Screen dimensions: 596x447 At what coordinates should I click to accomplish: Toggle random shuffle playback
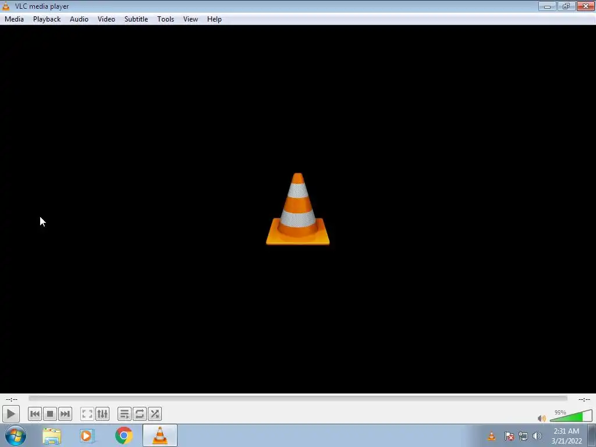coord(155,414)
